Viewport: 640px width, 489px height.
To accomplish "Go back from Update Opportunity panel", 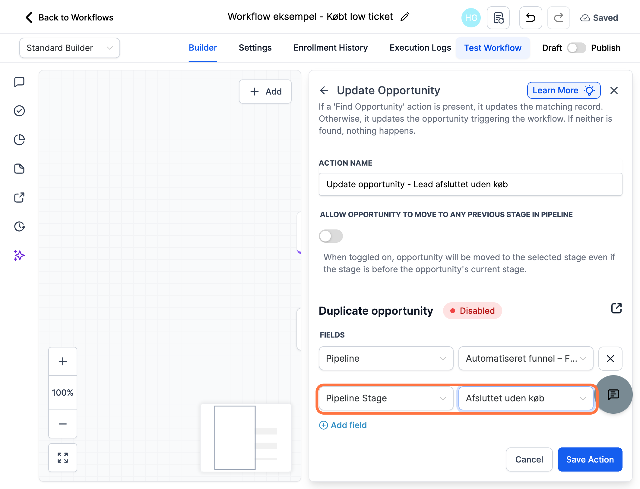I will 324,90.
